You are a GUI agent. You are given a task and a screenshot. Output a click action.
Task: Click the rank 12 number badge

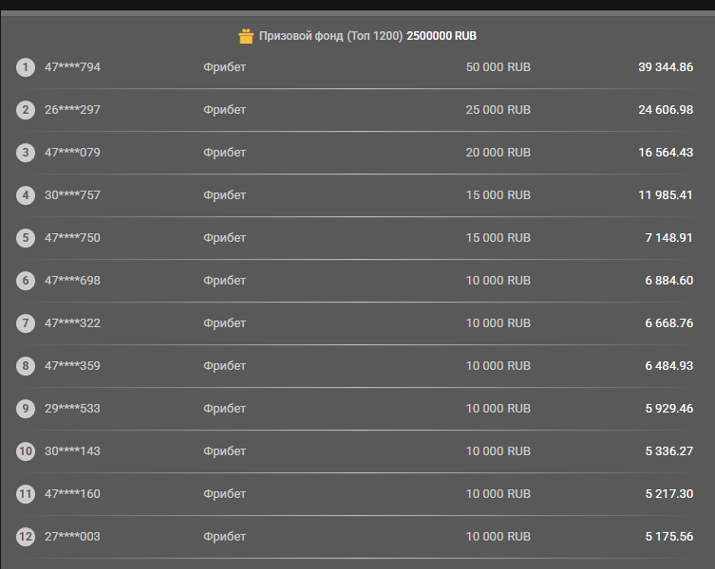(x=26, y=537)
